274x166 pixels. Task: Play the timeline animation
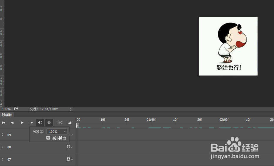point(22,123)
